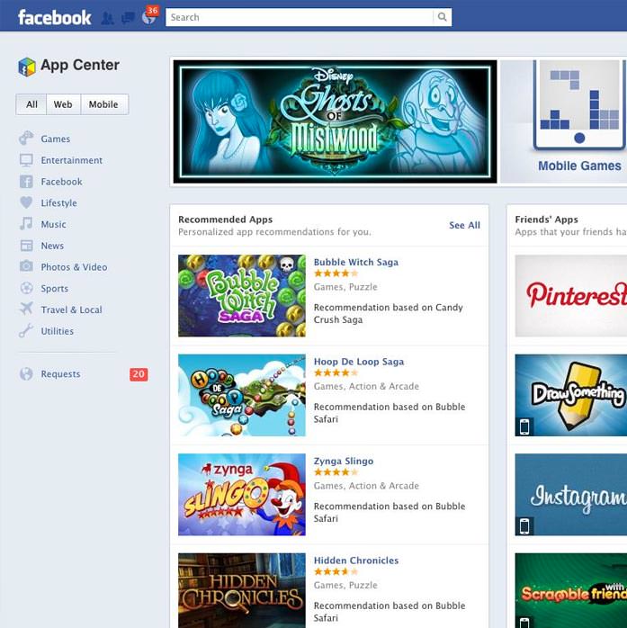Open the Mobile Games promo tile
Image resolution: width=627 pixels, height=628 pixels.
coord(564,121)
